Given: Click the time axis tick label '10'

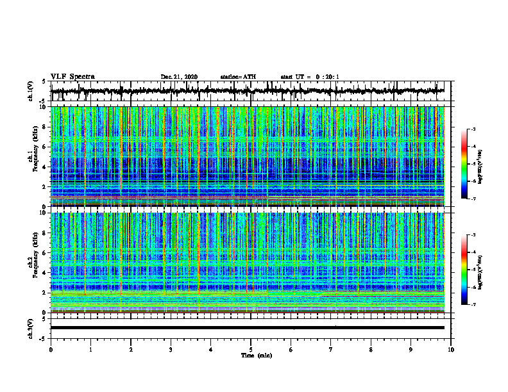Looking at the screenshot, I should [x=451, y=350].
